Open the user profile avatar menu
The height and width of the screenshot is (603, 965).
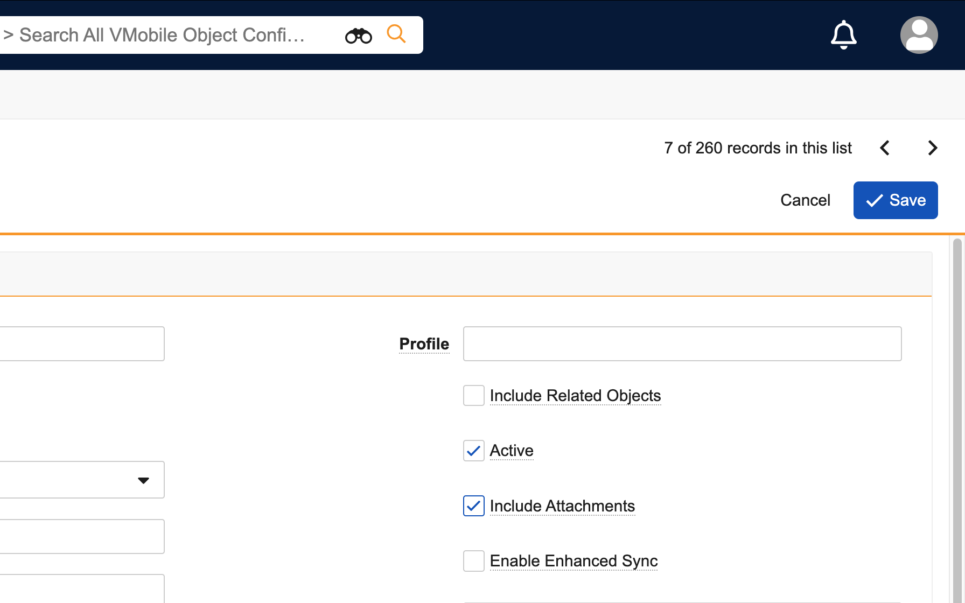[919, 35]
